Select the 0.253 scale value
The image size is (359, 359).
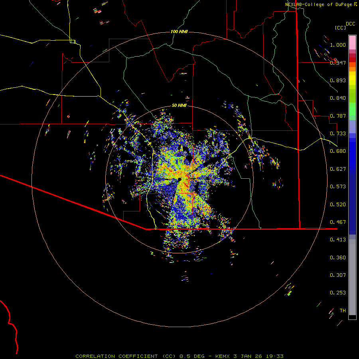(338, 293)
